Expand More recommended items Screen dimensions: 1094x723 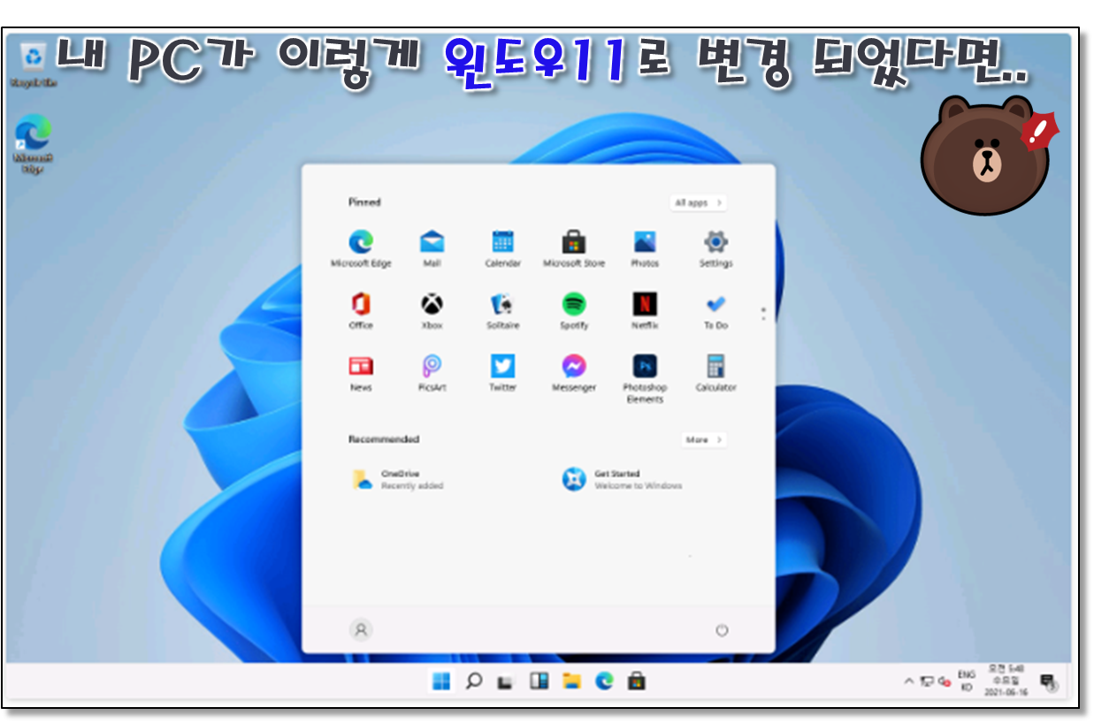click(x=704, y=439)
